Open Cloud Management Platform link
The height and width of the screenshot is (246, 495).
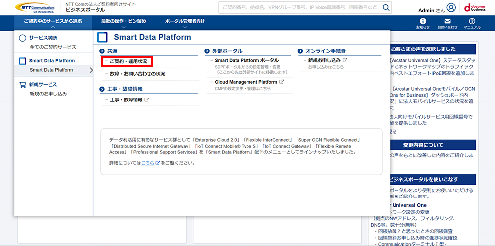coord(246,82)
